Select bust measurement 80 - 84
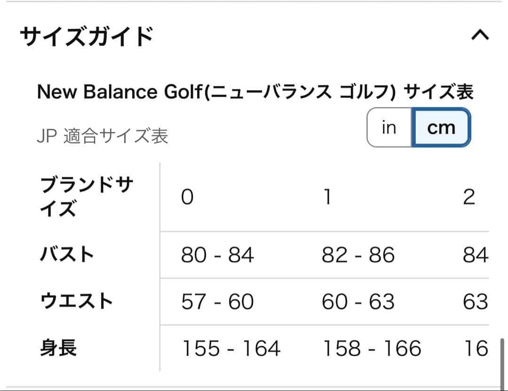508x391 pixels. (x=218, y=254)
